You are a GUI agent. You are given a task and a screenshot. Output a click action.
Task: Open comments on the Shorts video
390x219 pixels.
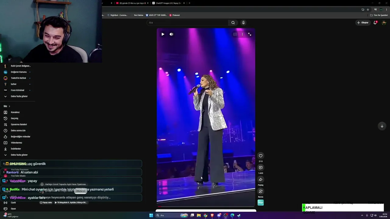click(261, 168)
